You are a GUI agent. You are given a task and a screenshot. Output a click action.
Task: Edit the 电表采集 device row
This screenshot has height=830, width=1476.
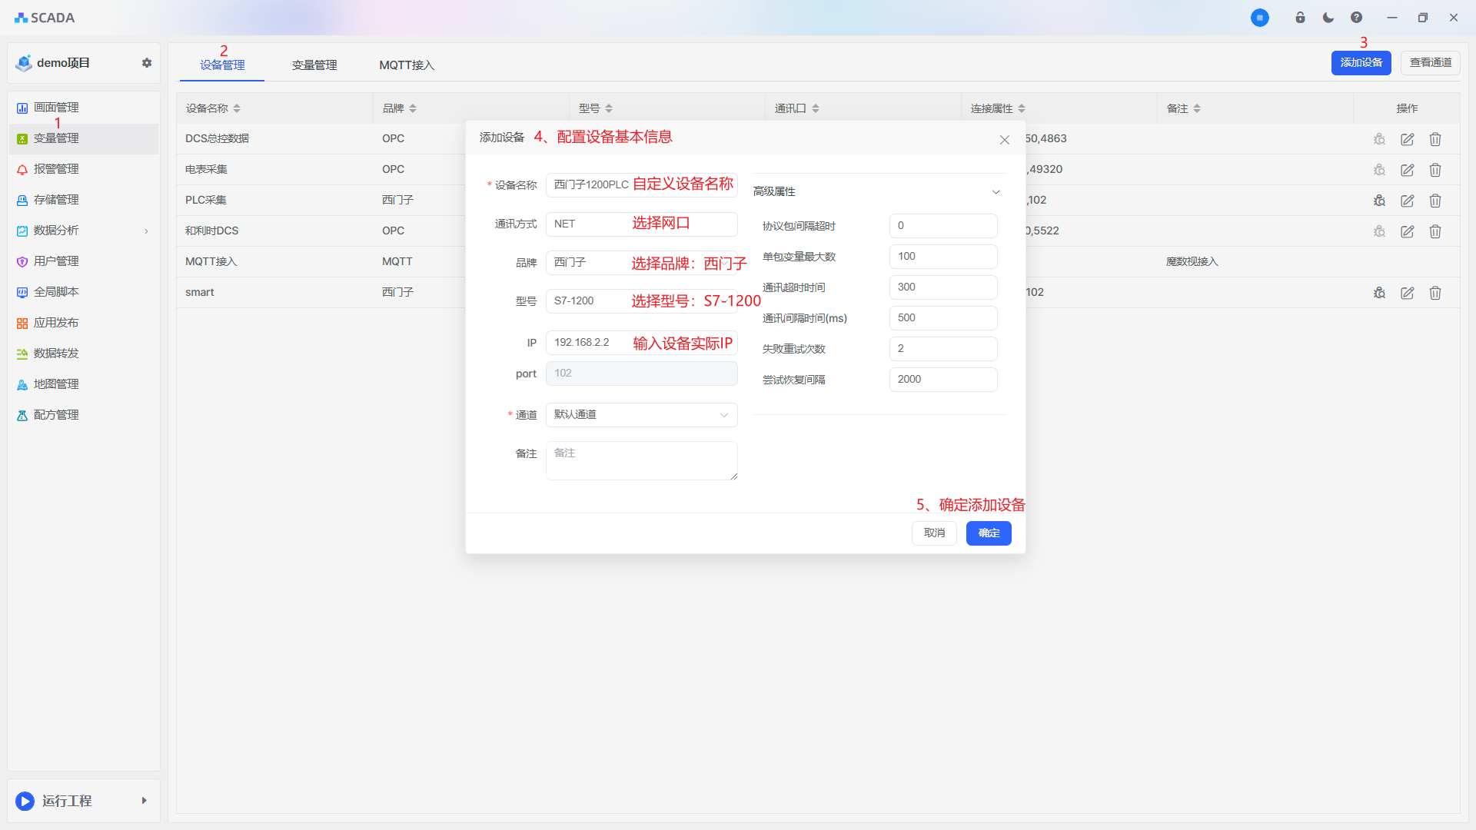click(x=1407, y=170)
